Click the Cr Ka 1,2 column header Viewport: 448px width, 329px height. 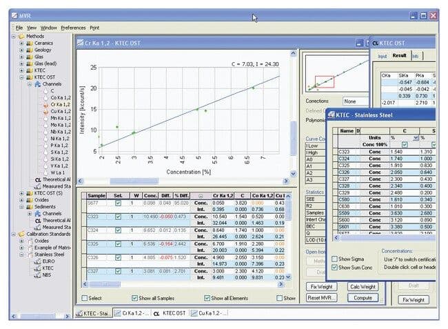pos(223,196)
